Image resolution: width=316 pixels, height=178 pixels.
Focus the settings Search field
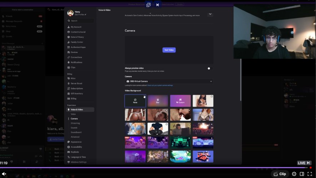(x=80, y=21)
